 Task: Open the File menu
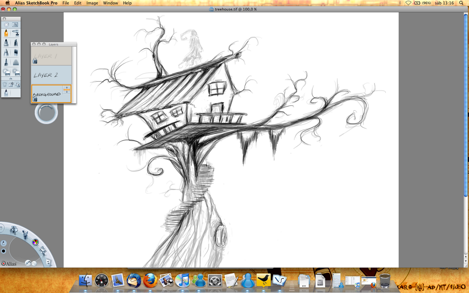point(66,3)
